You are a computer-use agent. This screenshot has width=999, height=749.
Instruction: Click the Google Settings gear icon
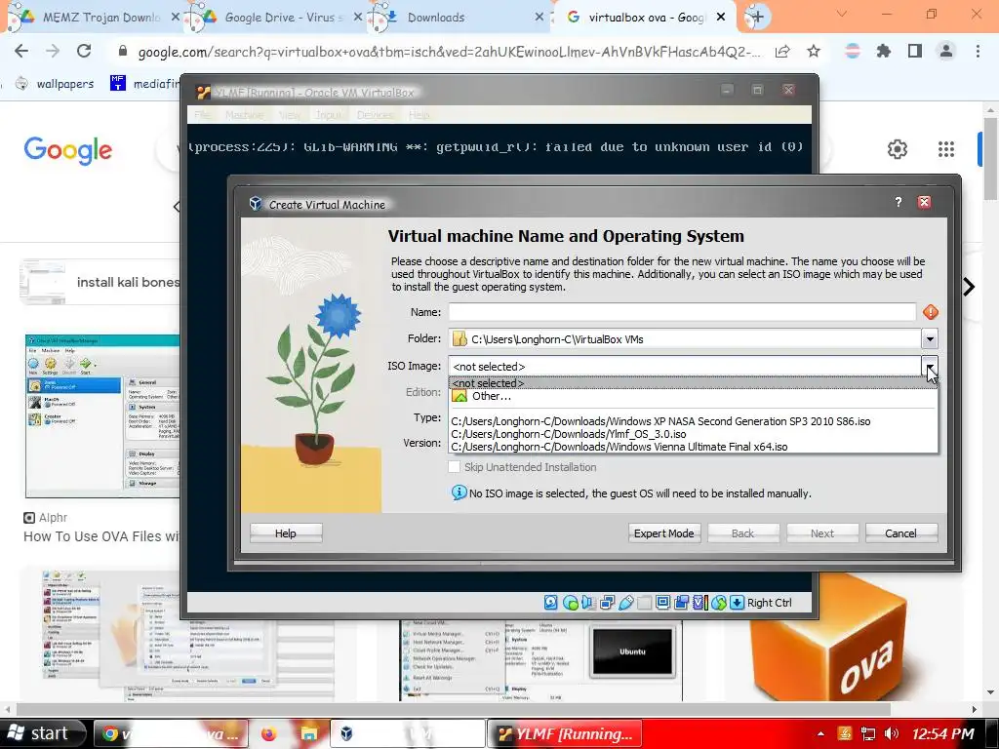pyautogui.click(x=898, y=149)
